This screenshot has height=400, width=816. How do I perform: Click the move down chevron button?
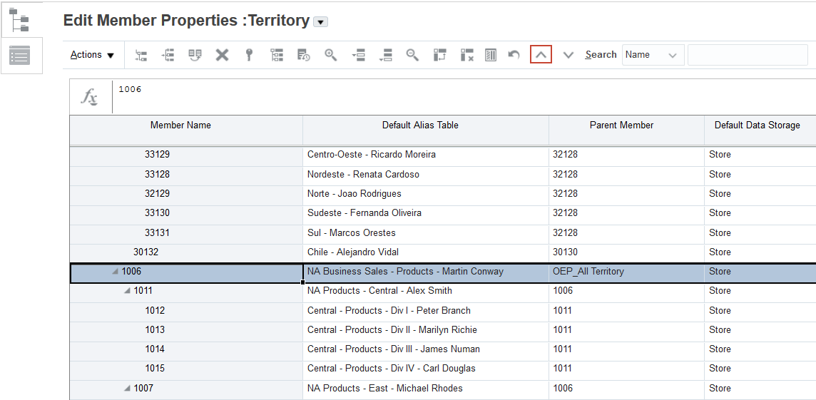point(568,55)
